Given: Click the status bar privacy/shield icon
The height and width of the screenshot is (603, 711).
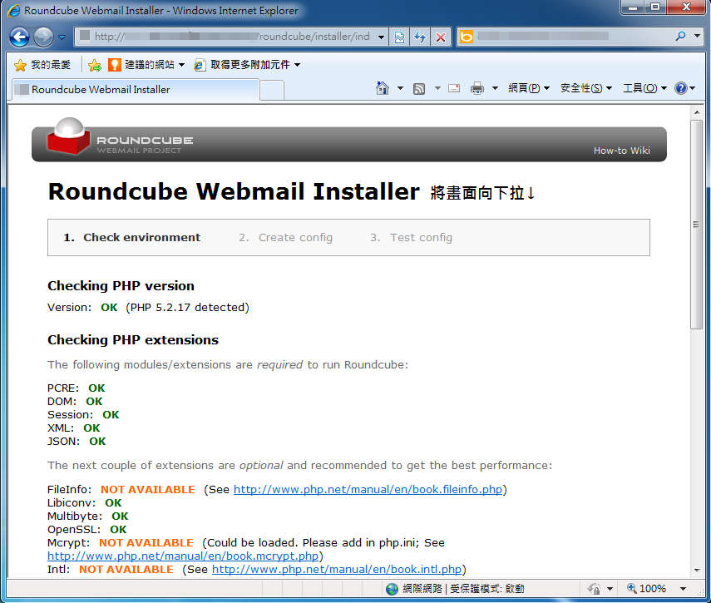Looking at the screenshot, I should click(x=594, y=589).
